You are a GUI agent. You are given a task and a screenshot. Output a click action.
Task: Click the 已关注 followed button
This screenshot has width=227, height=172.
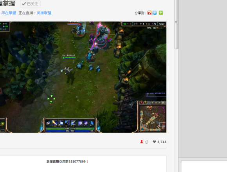click(x=30, y=4)
